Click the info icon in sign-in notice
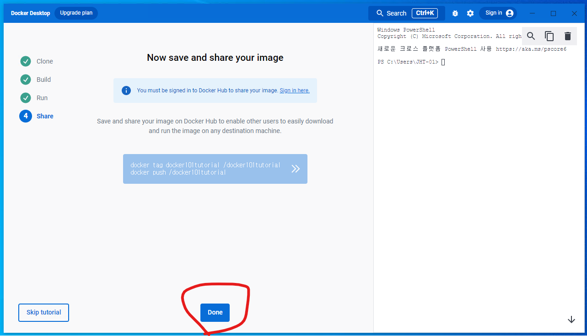The height and width of the screenshot is (336, 587). pyautogui.click(x=126, y=91)
